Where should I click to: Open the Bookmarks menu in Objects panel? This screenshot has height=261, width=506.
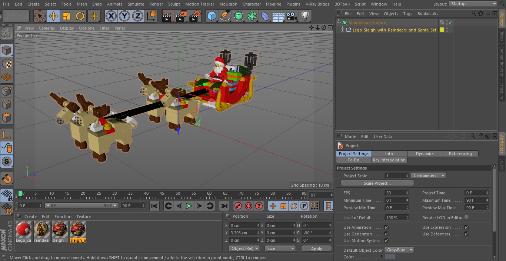point(427,14)
